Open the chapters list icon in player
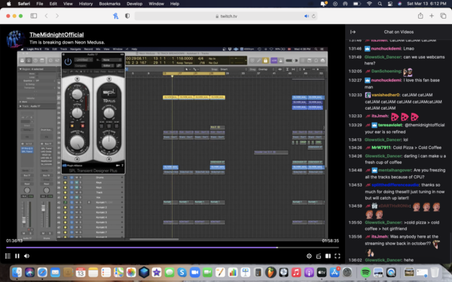The width and height of the screenshot is (452, 282). point(8,256)
